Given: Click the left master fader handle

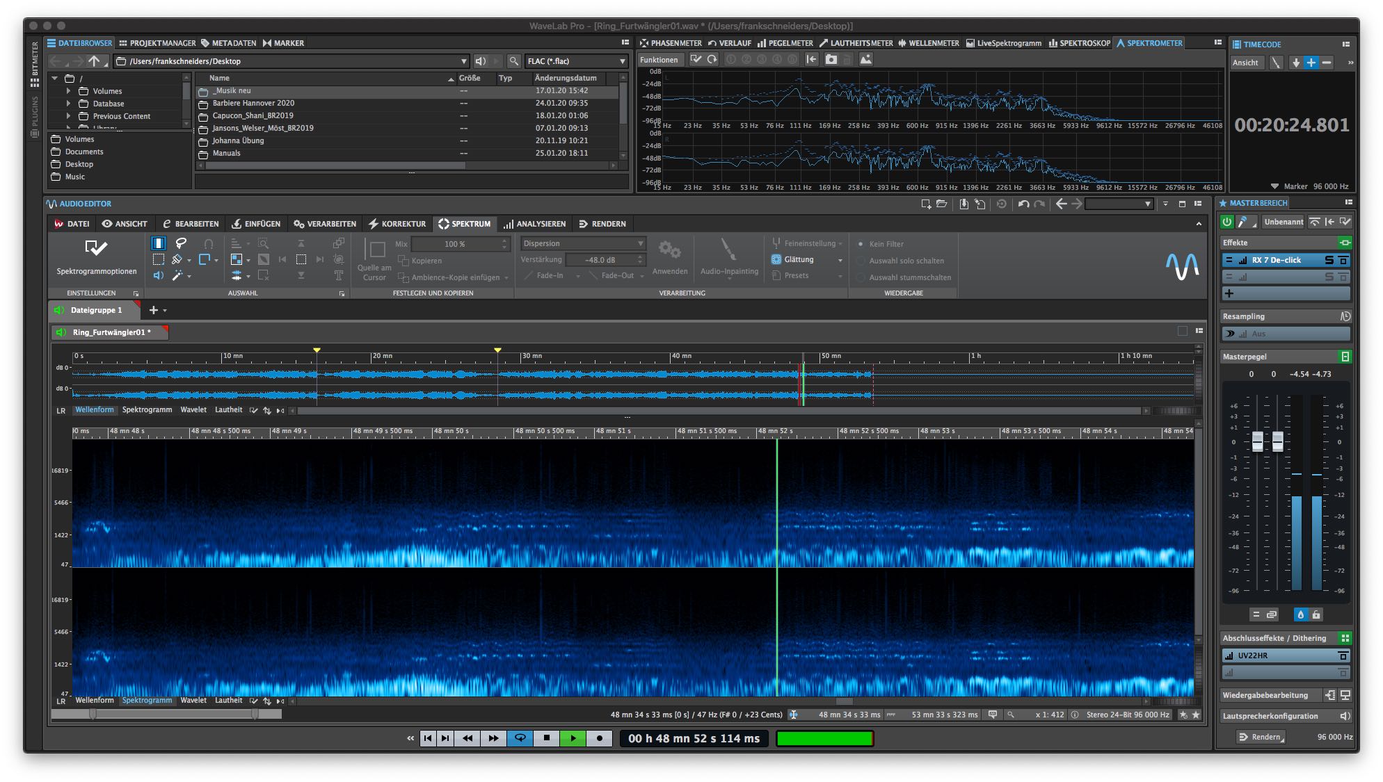Looking at the screenshot, I should pos(1257,441).
